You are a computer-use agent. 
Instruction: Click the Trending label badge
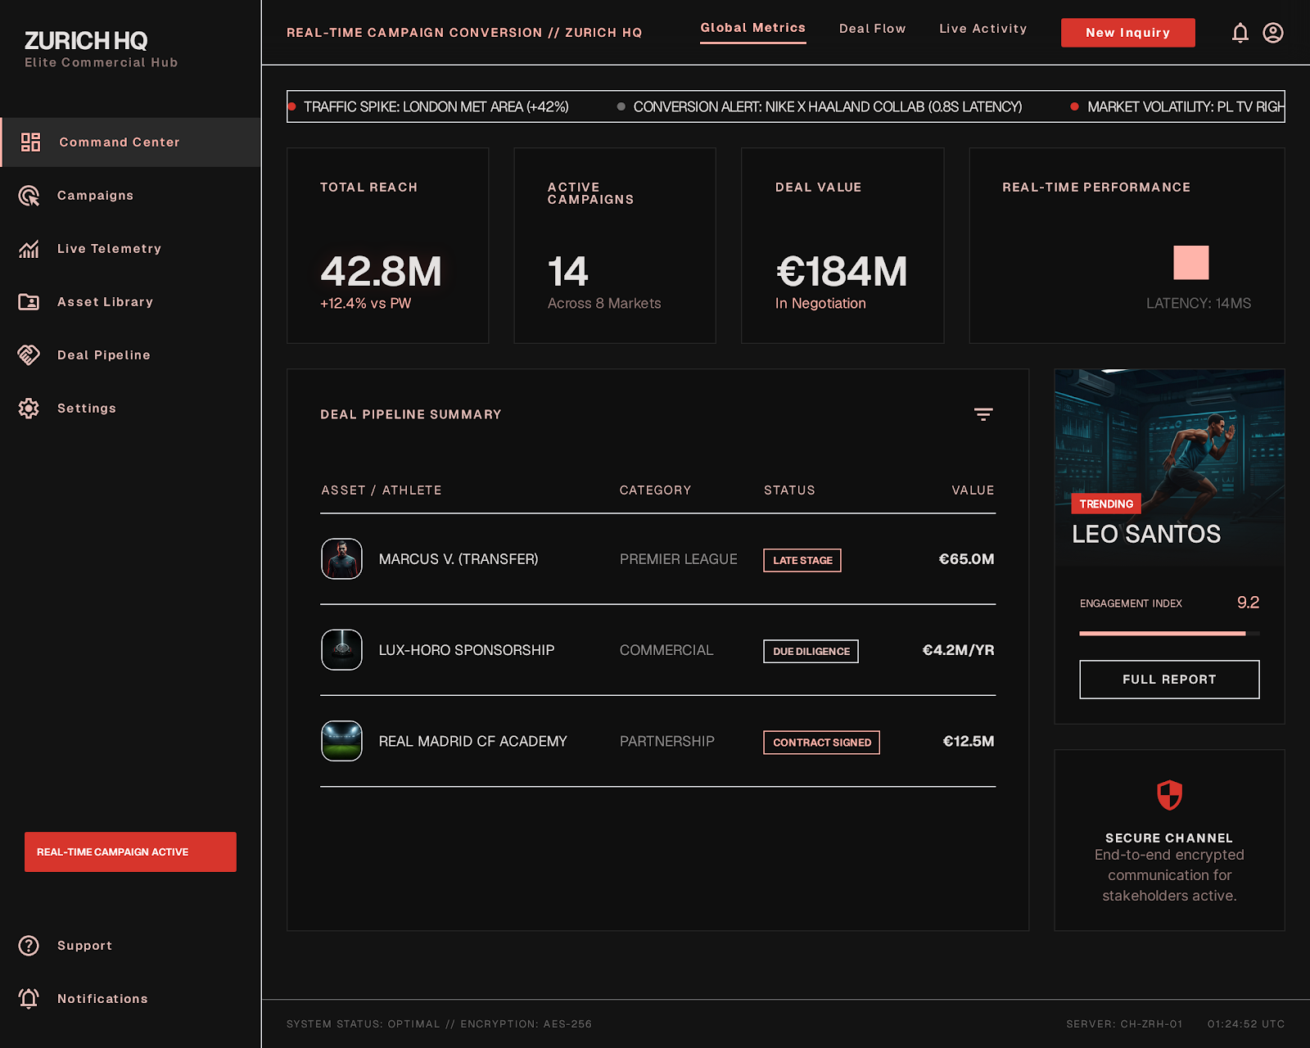(x=1106, y=504)
